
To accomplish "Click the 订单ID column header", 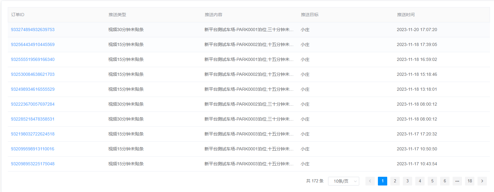I will point(18,15).
